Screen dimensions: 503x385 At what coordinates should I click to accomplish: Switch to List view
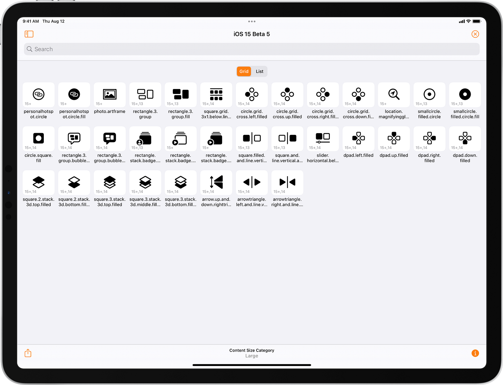coord(259,71)
